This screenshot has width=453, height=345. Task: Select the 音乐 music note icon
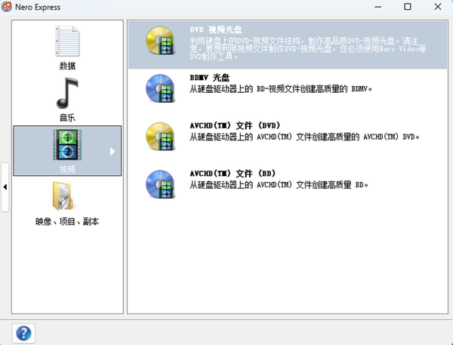click(67, 92)
